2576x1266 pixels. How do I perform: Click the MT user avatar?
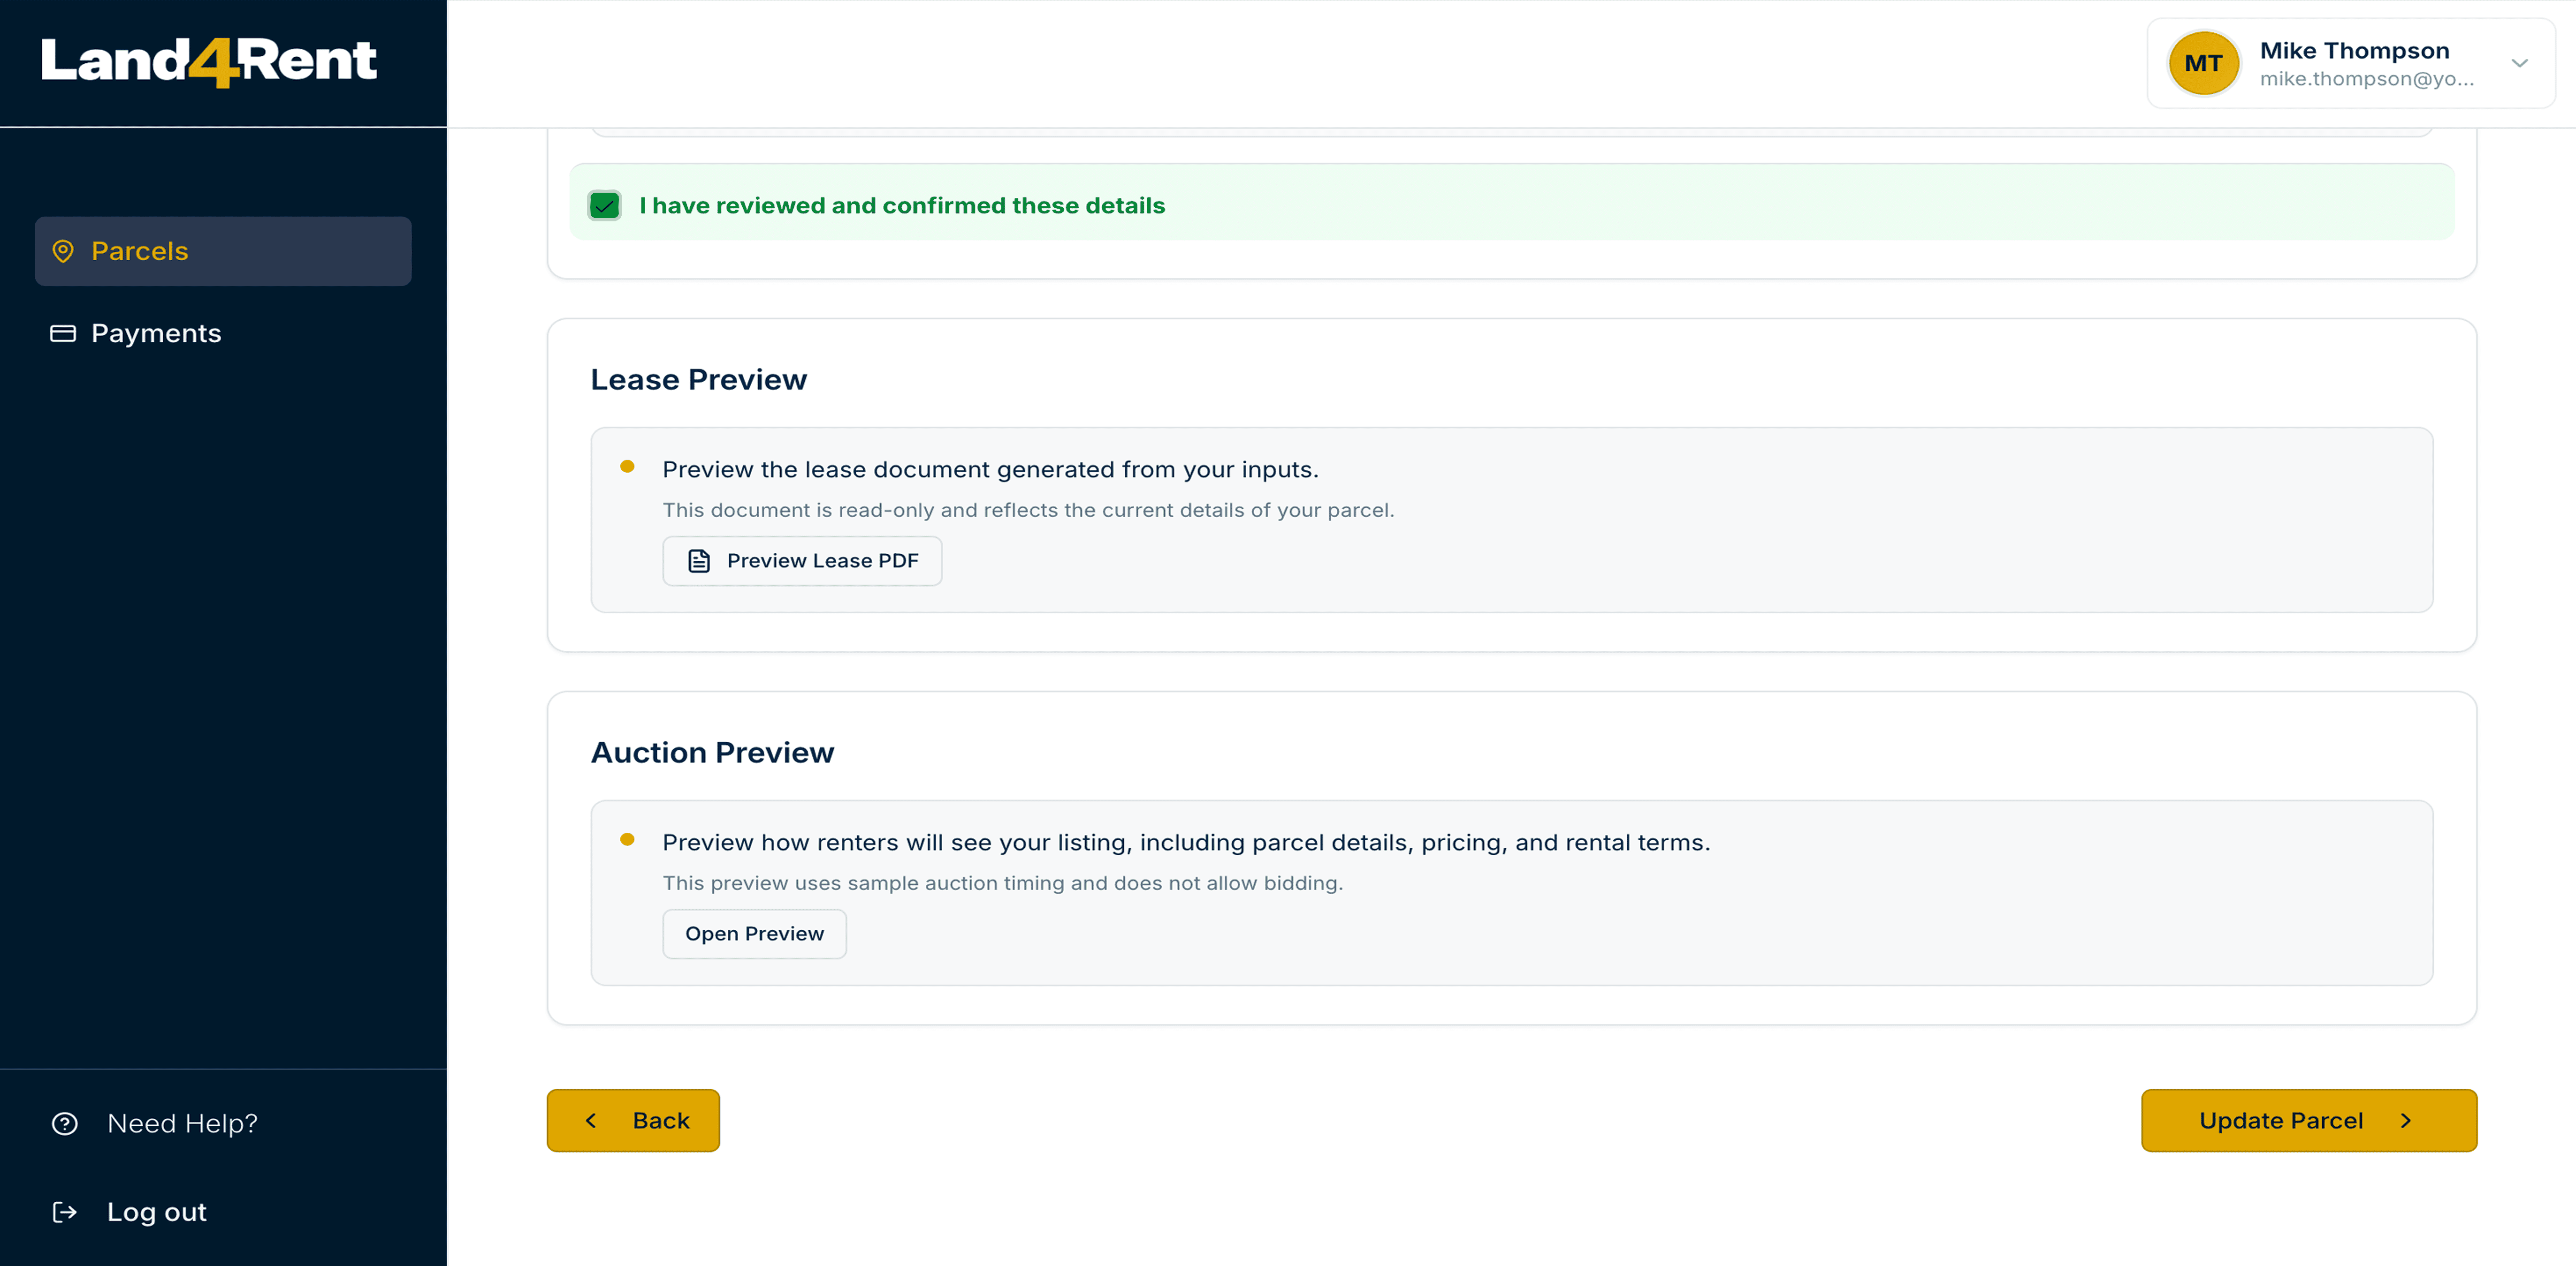(x=2203, y=63)
